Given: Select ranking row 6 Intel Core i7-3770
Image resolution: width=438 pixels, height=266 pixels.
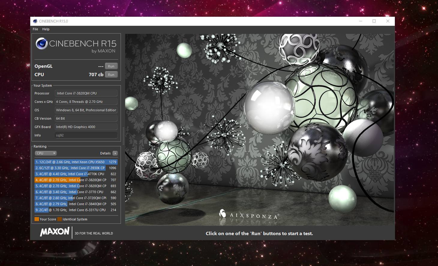Looking at the screenshot, I should (76, 192).
